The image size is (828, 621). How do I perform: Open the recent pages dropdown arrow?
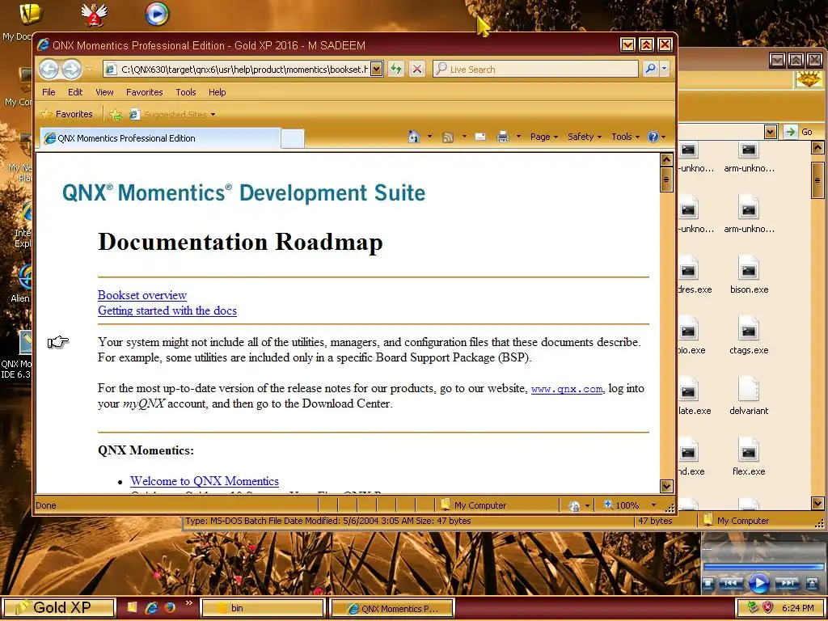point(89,70)
